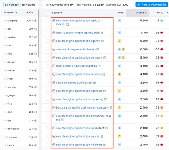
Task: Click the Commercial badge for 'search engine optimization course'
Action: 119,136
